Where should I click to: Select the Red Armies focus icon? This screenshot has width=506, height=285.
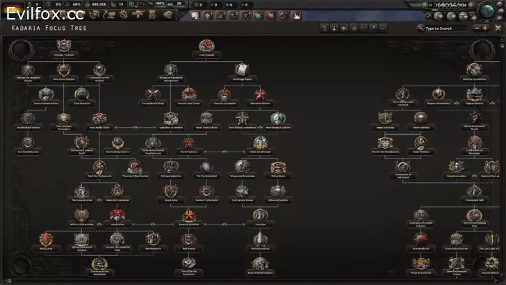pyautogui.click(x=189, y=240)
